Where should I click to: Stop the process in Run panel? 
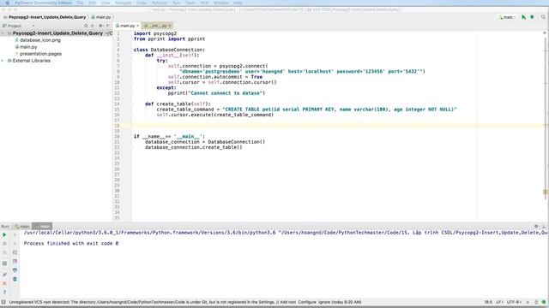(x=4, y=243)
